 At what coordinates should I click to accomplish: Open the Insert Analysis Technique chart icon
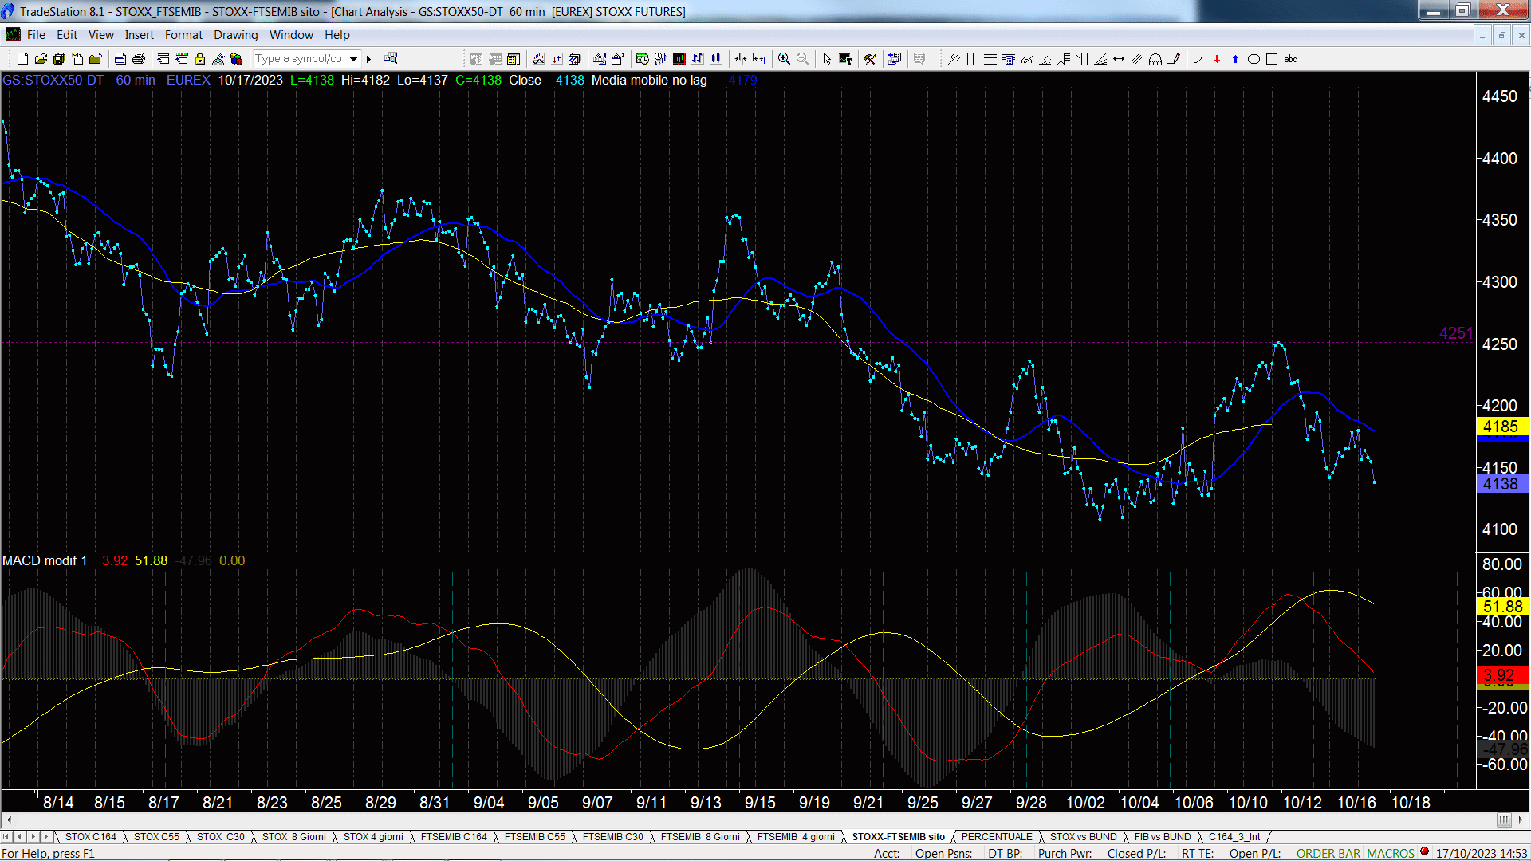click(538, 58)
